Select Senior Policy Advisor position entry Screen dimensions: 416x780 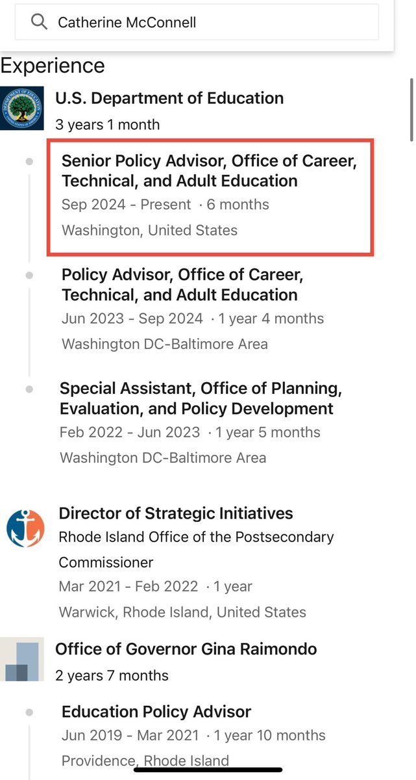[x=209, y=171]
